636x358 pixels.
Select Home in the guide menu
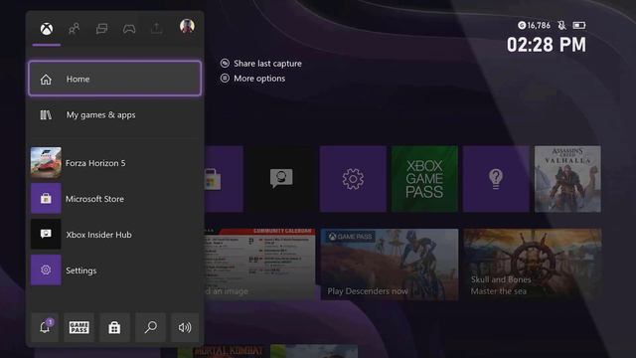[x=115, y=79]
